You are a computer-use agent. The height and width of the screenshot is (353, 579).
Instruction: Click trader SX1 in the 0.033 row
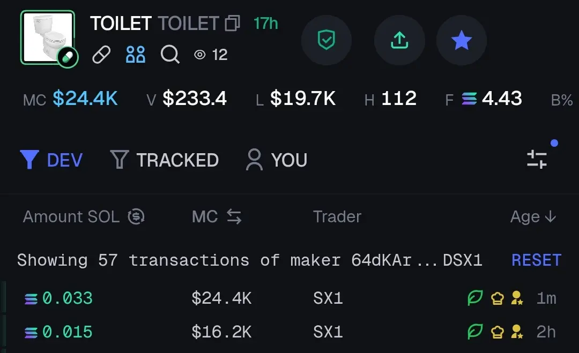[328, 298]
